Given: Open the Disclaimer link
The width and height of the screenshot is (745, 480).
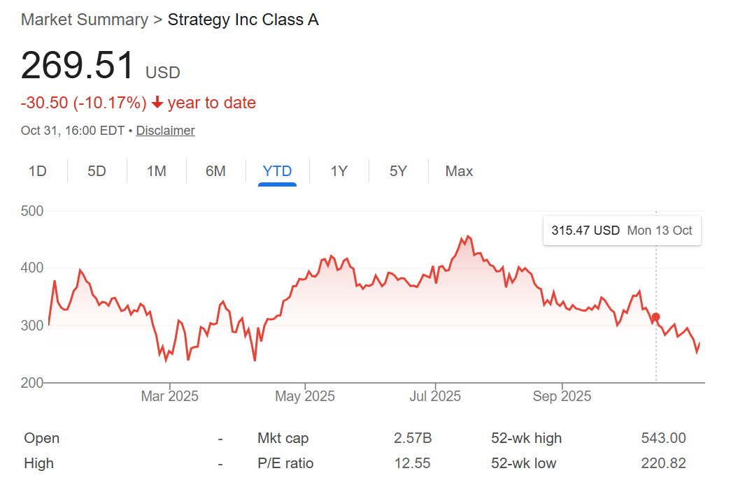Looking at the screenshot, I should point(165,130).
